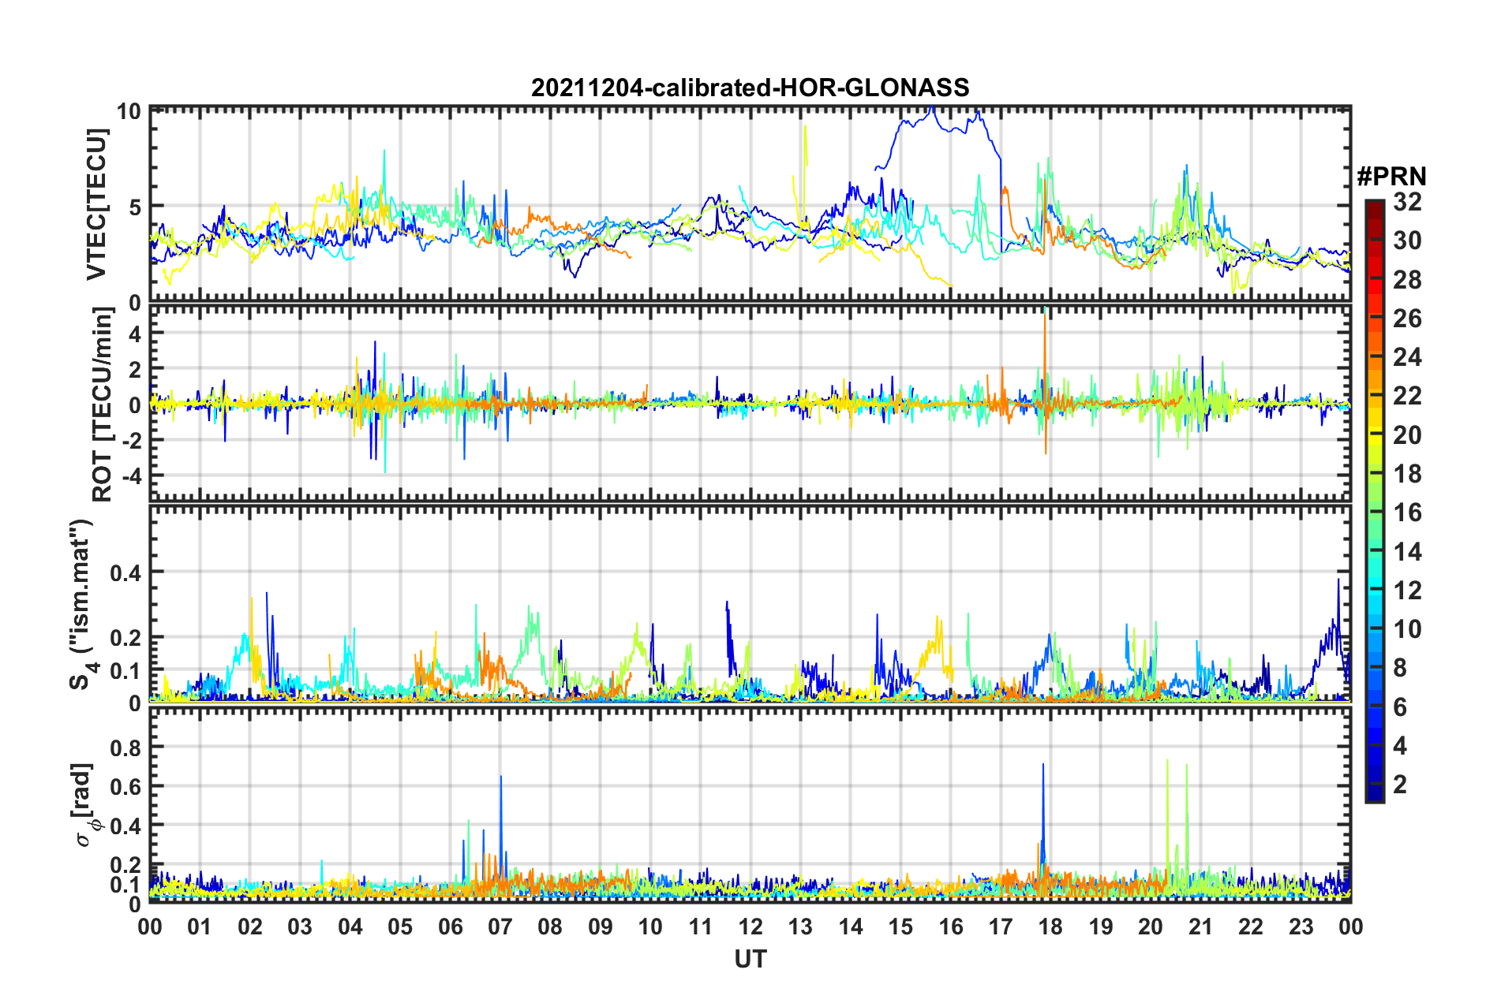1501x1003 pixels.
Task: Click the sigma phi [rad] axis label
Action: (84, 806)
